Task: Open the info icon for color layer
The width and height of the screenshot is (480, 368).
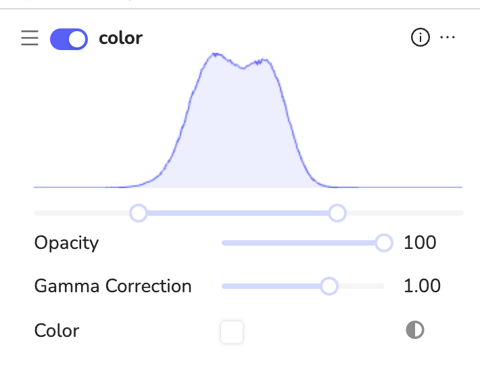Action: 420,39
